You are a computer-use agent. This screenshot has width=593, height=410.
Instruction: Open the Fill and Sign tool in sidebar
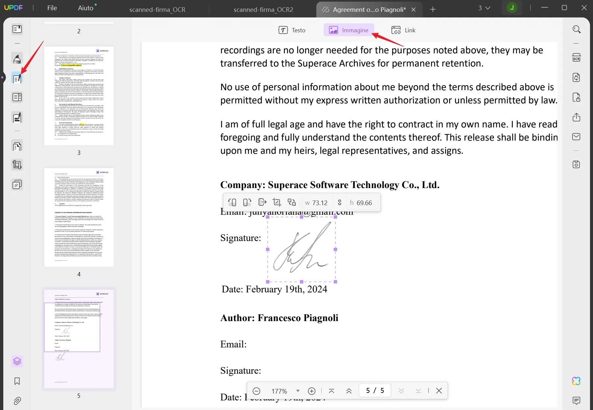click(17, 118)
